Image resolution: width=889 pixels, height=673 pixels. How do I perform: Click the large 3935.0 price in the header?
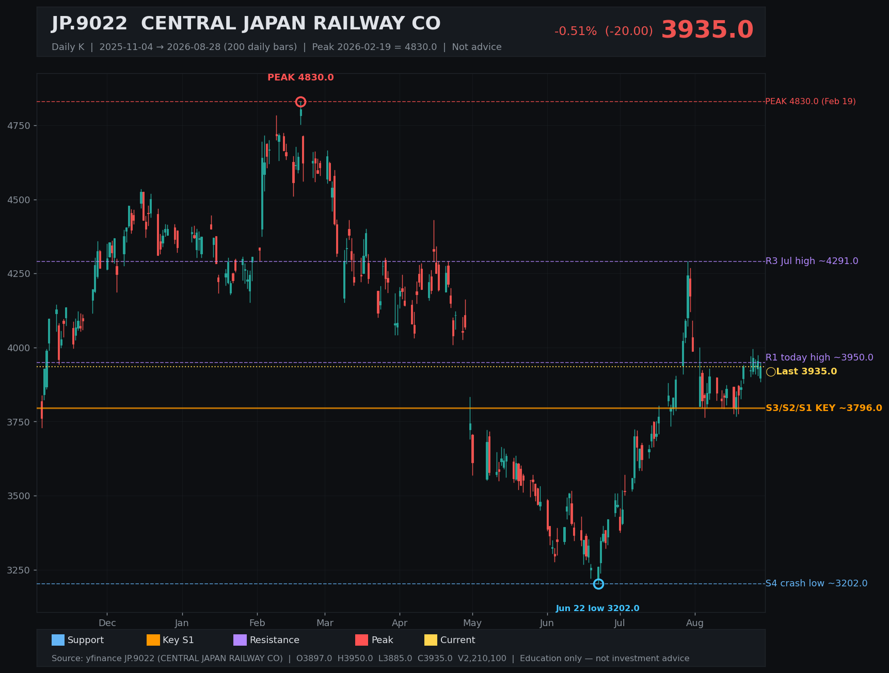pos(707,30)
